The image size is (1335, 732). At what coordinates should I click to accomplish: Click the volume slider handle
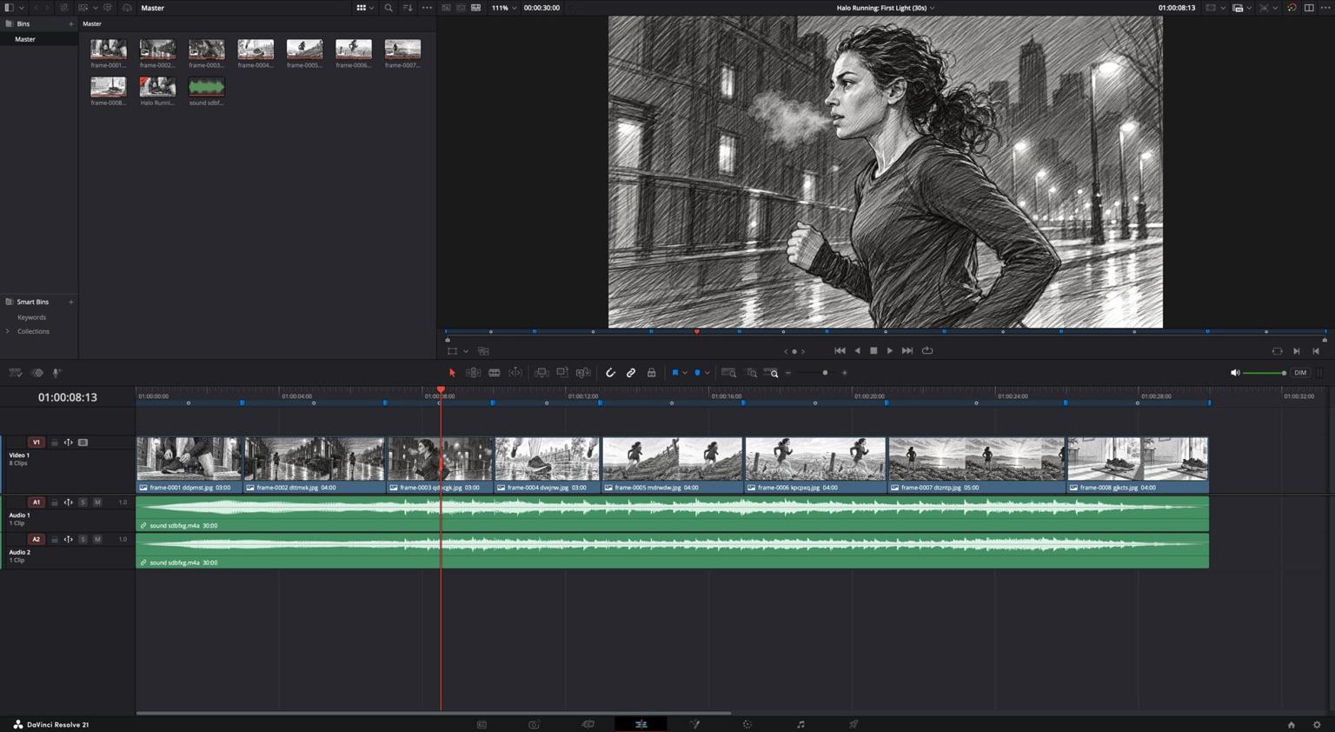(1284, 373)
